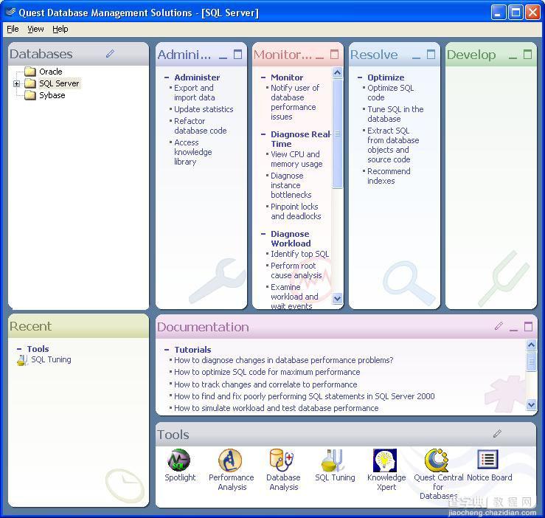Click Notify user of database performance issues
The image size is (545, 518).
(x=295, y=103)
